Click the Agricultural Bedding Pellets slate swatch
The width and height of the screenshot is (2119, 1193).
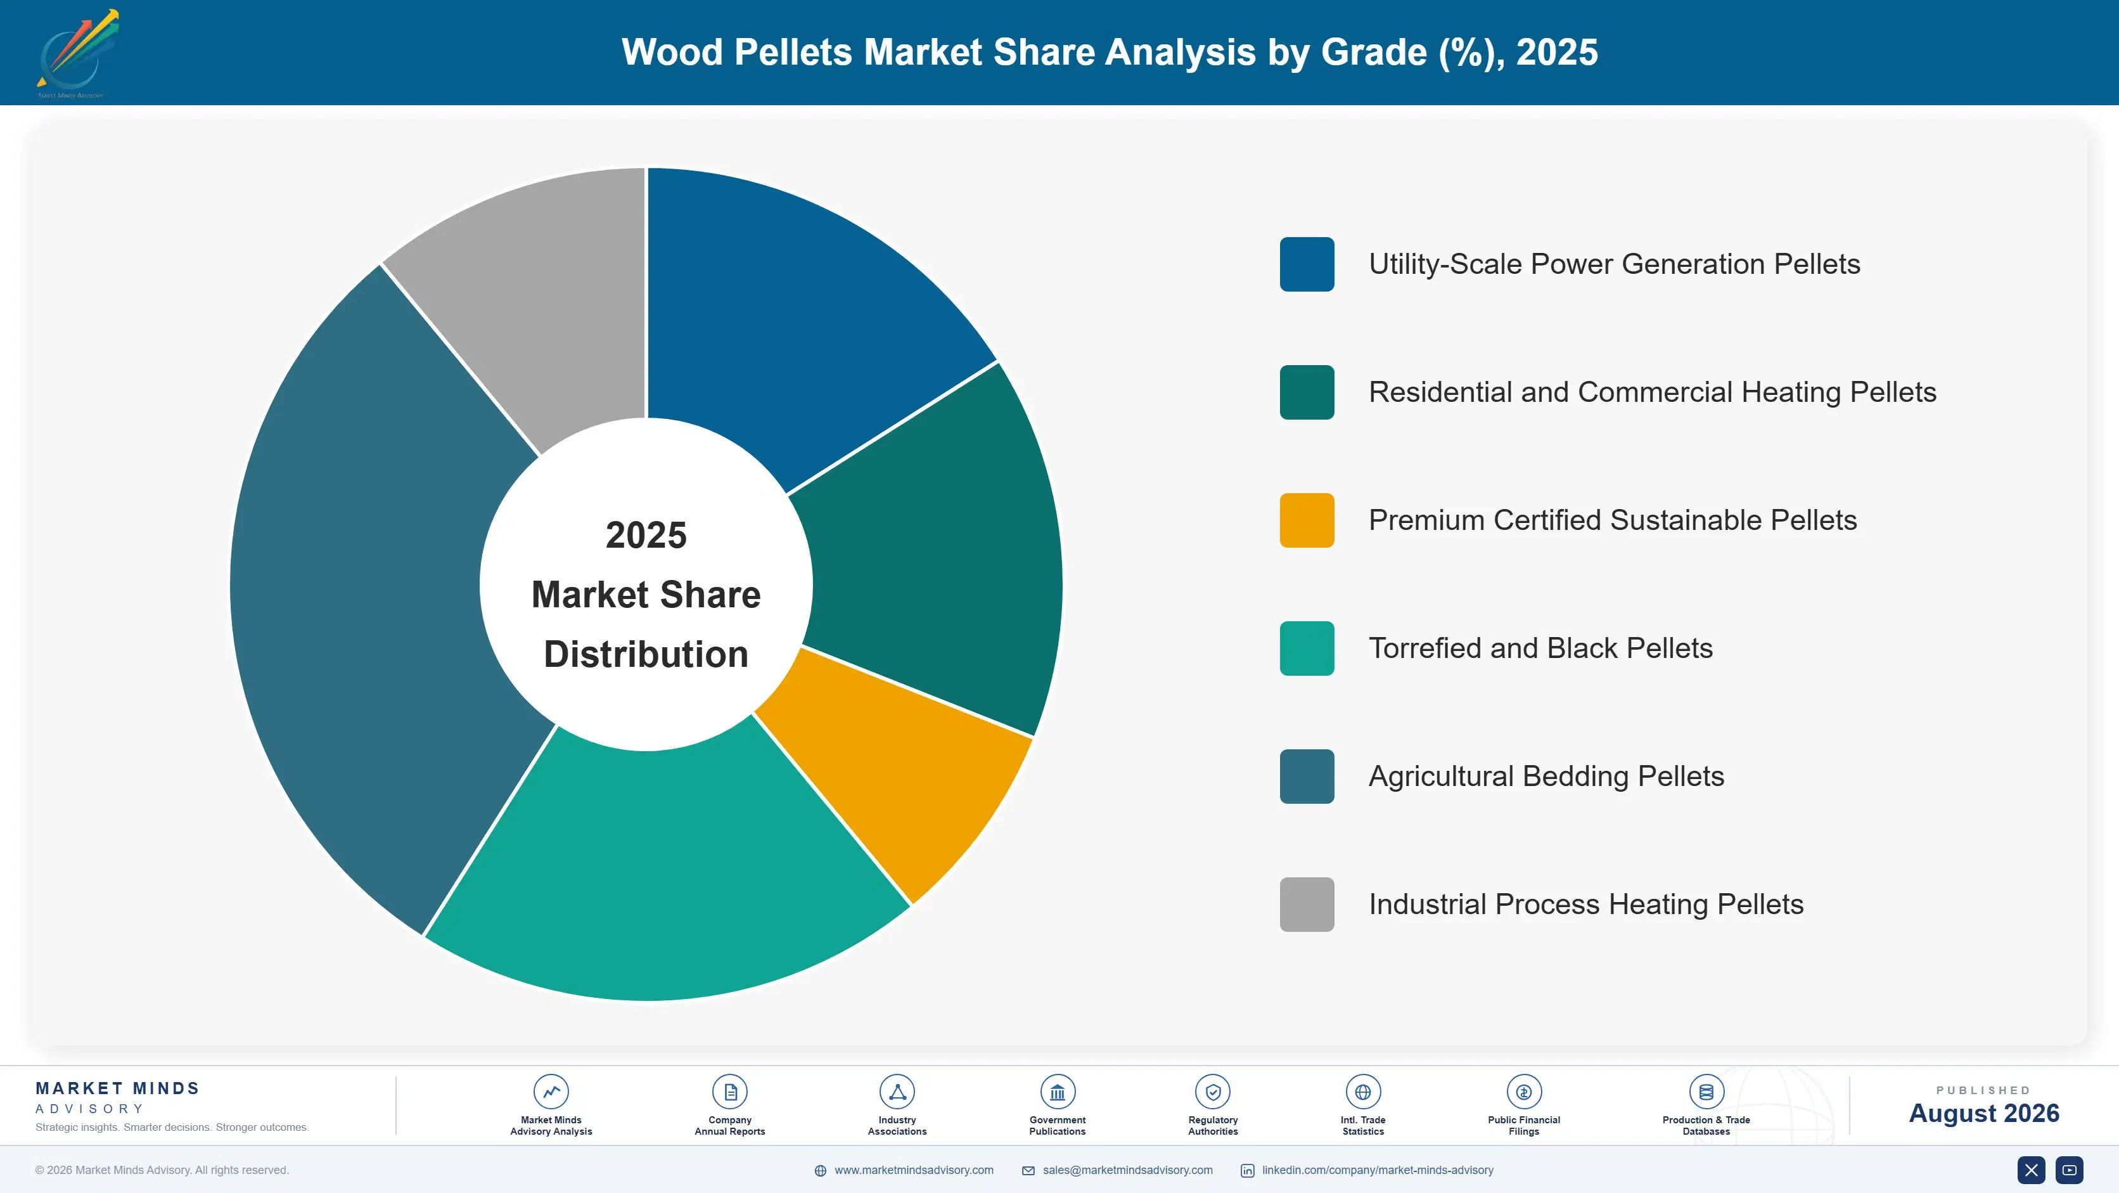pos(1306,777)
